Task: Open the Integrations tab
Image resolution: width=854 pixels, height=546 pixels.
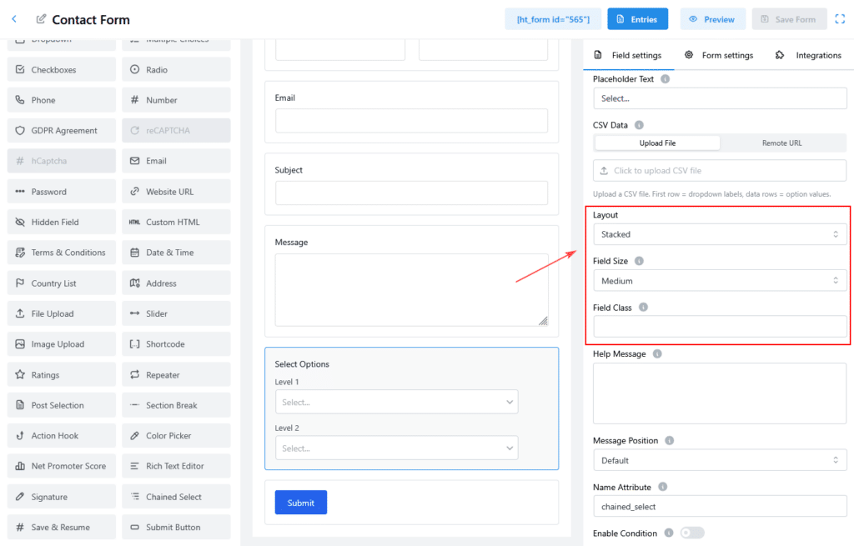Action: 808,56
